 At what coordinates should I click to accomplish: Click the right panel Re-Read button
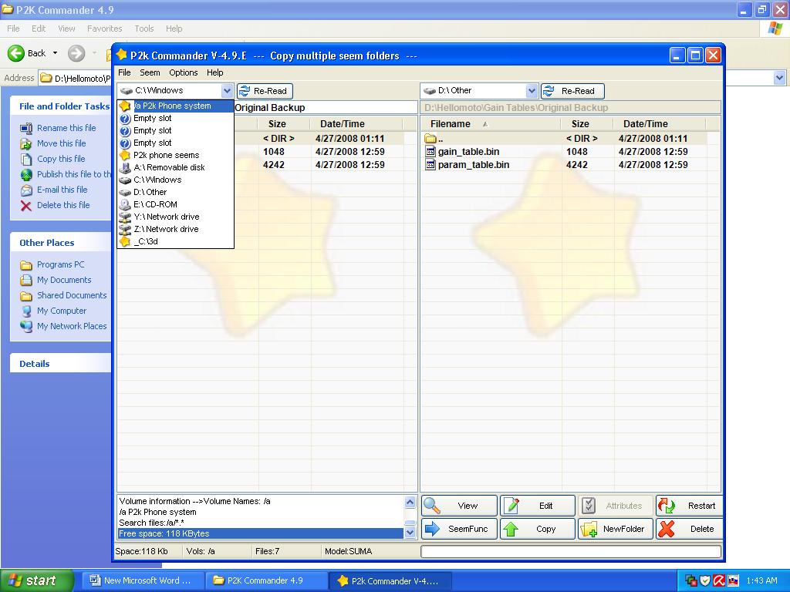(x=572, y=91)
